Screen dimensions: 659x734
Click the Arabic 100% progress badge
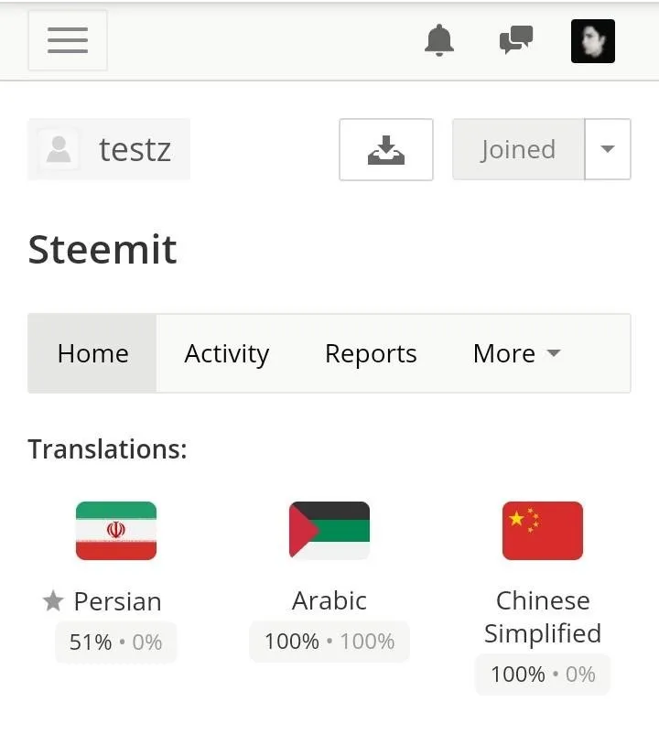[x=329, y=642]
